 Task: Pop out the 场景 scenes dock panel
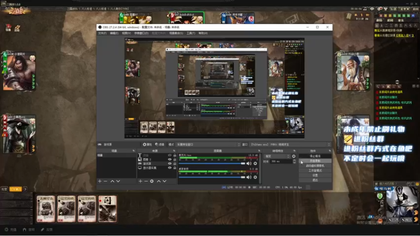[x=134, y=151]
